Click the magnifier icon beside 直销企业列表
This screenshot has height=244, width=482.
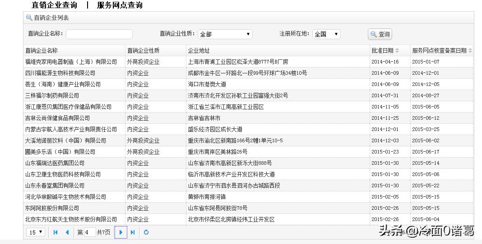point(29,18)
